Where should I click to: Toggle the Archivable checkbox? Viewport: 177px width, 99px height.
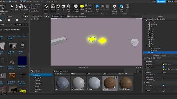tap(163, 86)
